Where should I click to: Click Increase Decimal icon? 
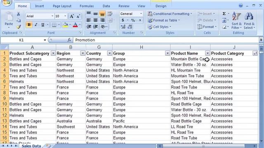(123, 27)
